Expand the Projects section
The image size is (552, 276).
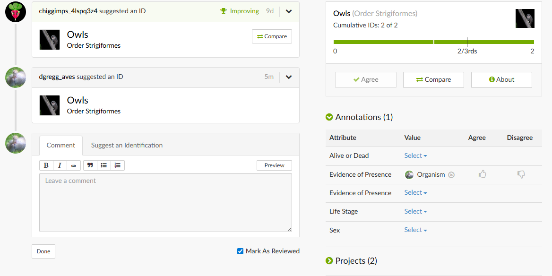point(329,261)
